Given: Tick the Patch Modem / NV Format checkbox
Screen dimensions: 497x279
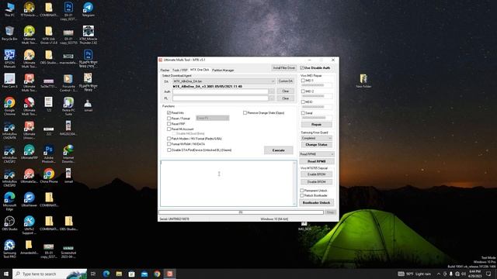Looking at the screenshot, I should (x=169, y=139).
